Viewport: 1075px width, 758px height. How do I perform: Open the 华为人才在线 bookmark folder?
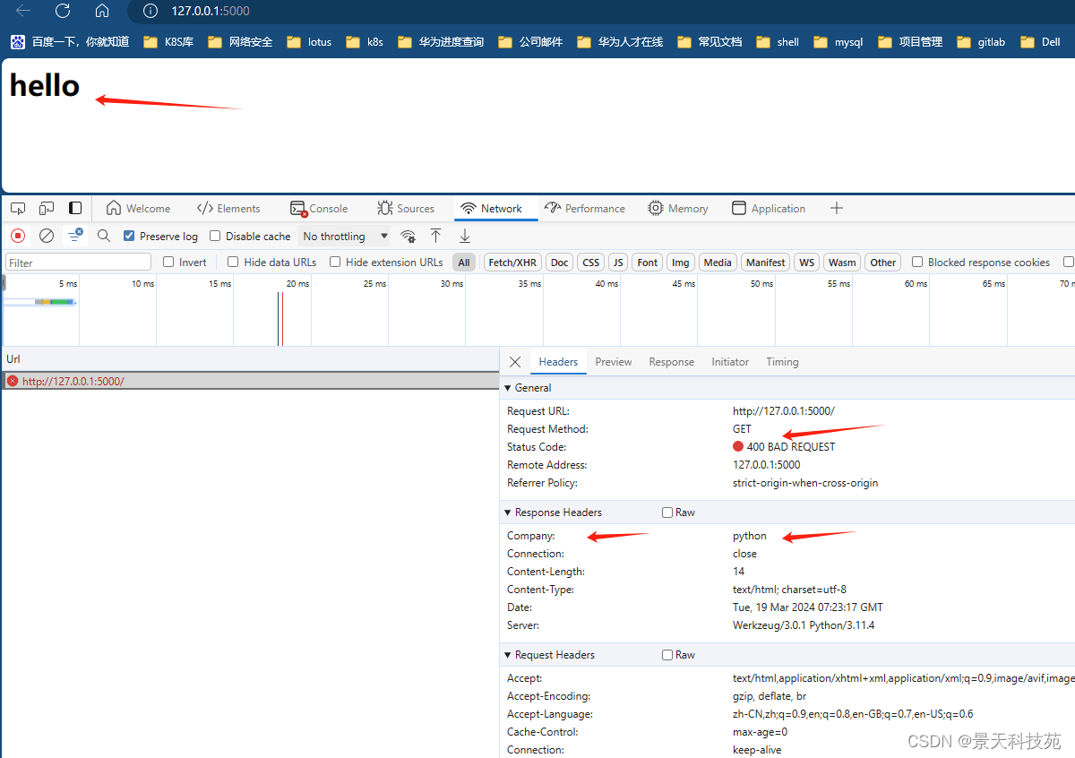620,41
